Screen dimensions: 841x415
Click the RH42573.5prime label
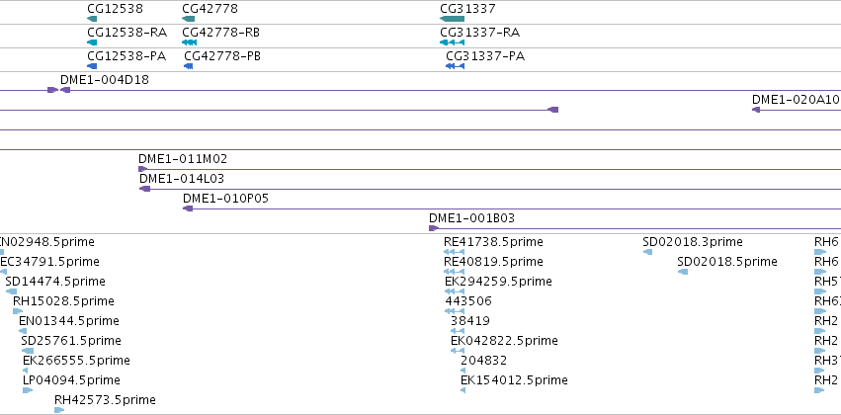pos(105,400)
